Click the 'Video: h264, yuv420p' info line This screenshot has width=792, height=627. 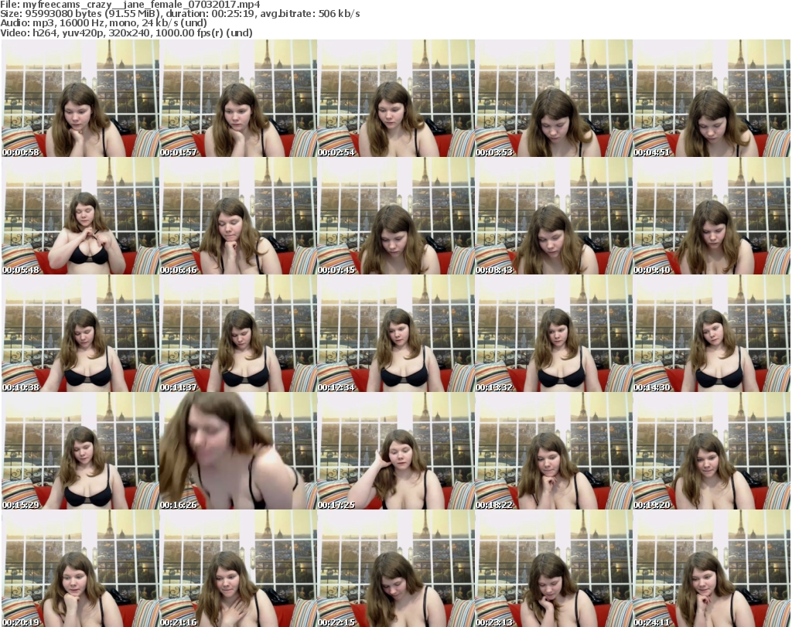point(126,32)
